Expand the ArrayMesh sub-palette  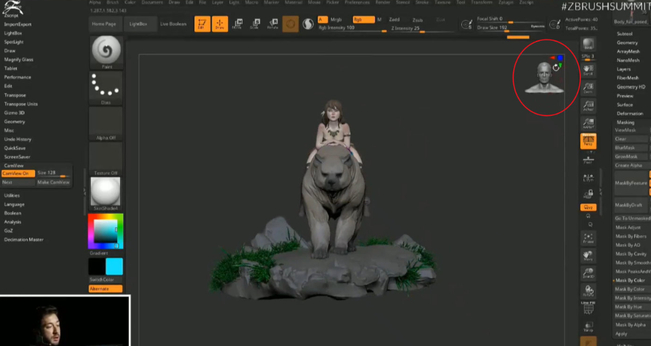point(628,51)
